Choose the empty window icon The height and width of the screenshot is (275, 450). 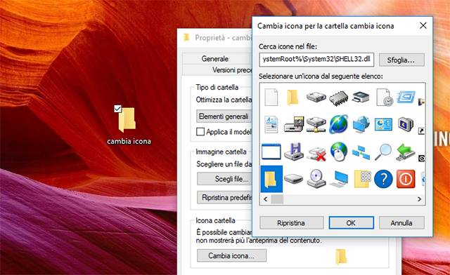click(271, 152)
